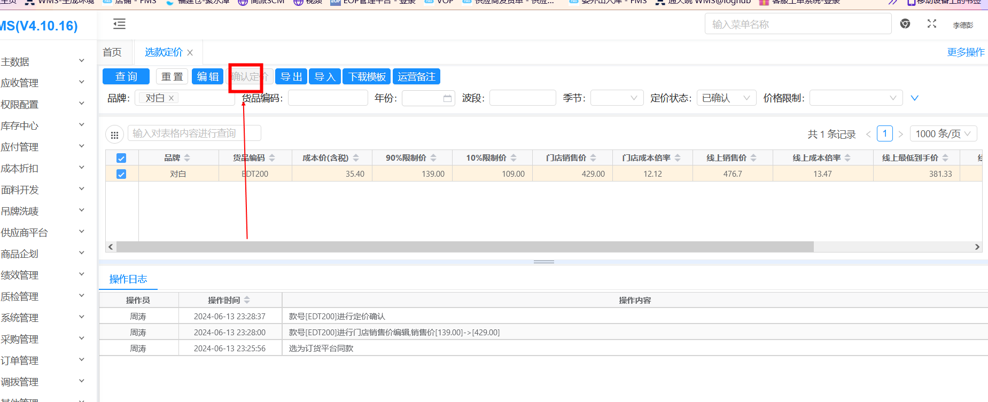The image size is (988, 402).
Task: Go to next page arrow in pagination
Action: click(900, 135)
